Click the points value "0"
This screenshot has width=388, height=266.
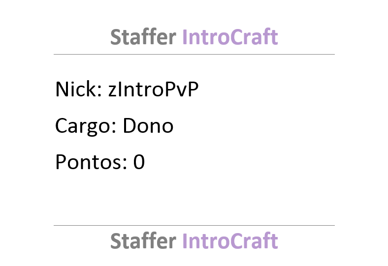(139, 162)
